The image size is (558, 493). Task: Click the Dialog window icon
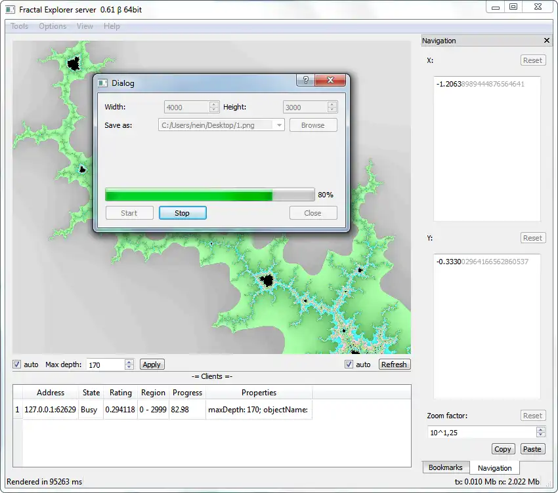102,83
